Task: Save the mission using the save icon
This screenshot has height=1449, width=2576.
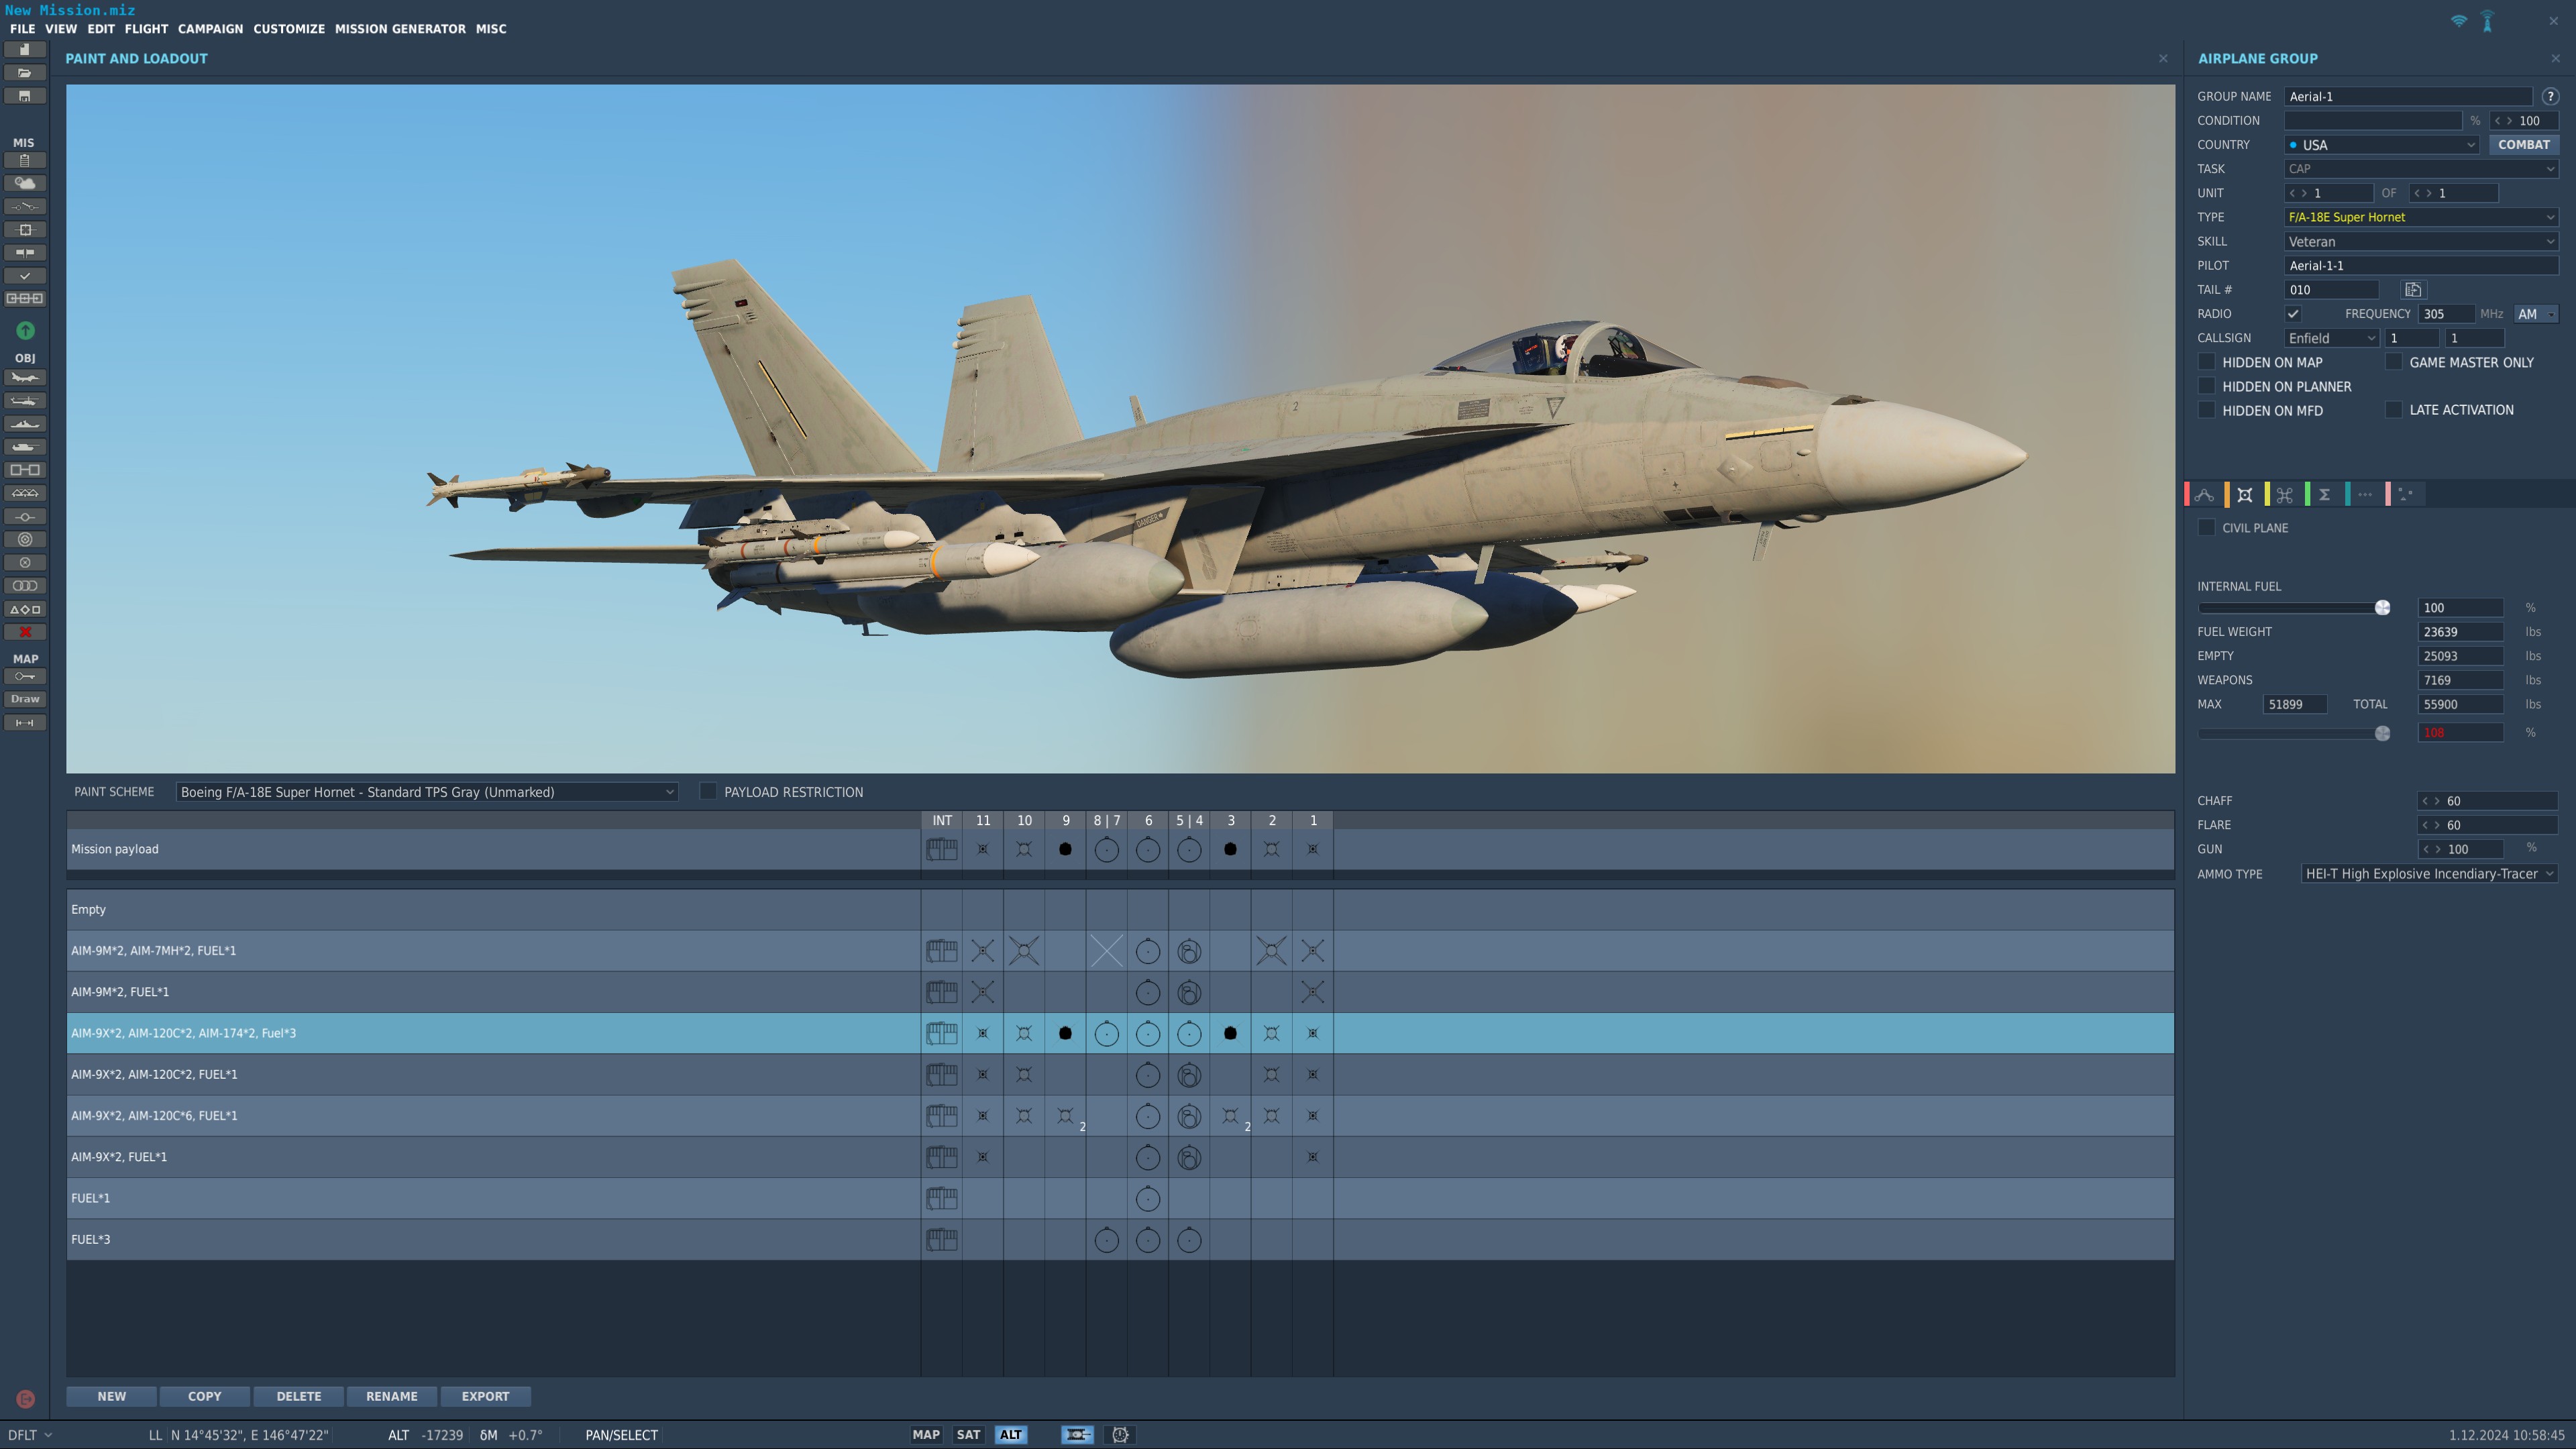Action: pyautogui.click(x=25, y=95)
